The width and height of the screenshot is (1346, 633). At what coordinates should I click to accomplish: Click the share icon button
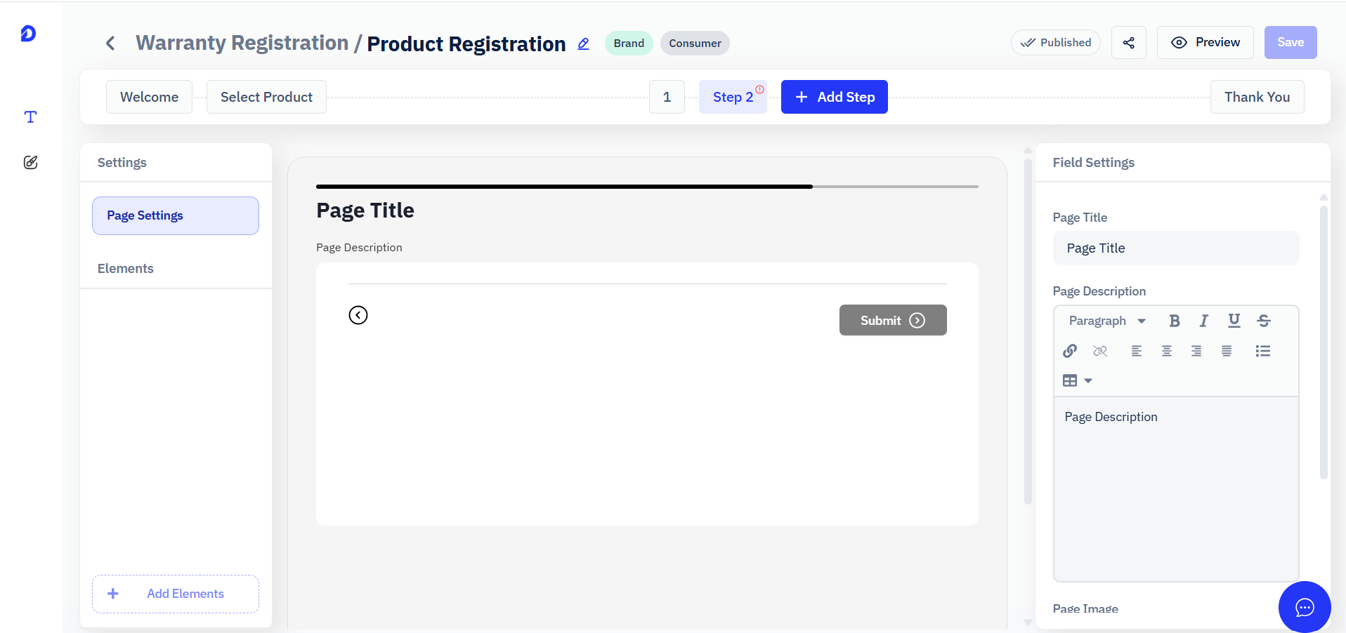(1129, 43)
